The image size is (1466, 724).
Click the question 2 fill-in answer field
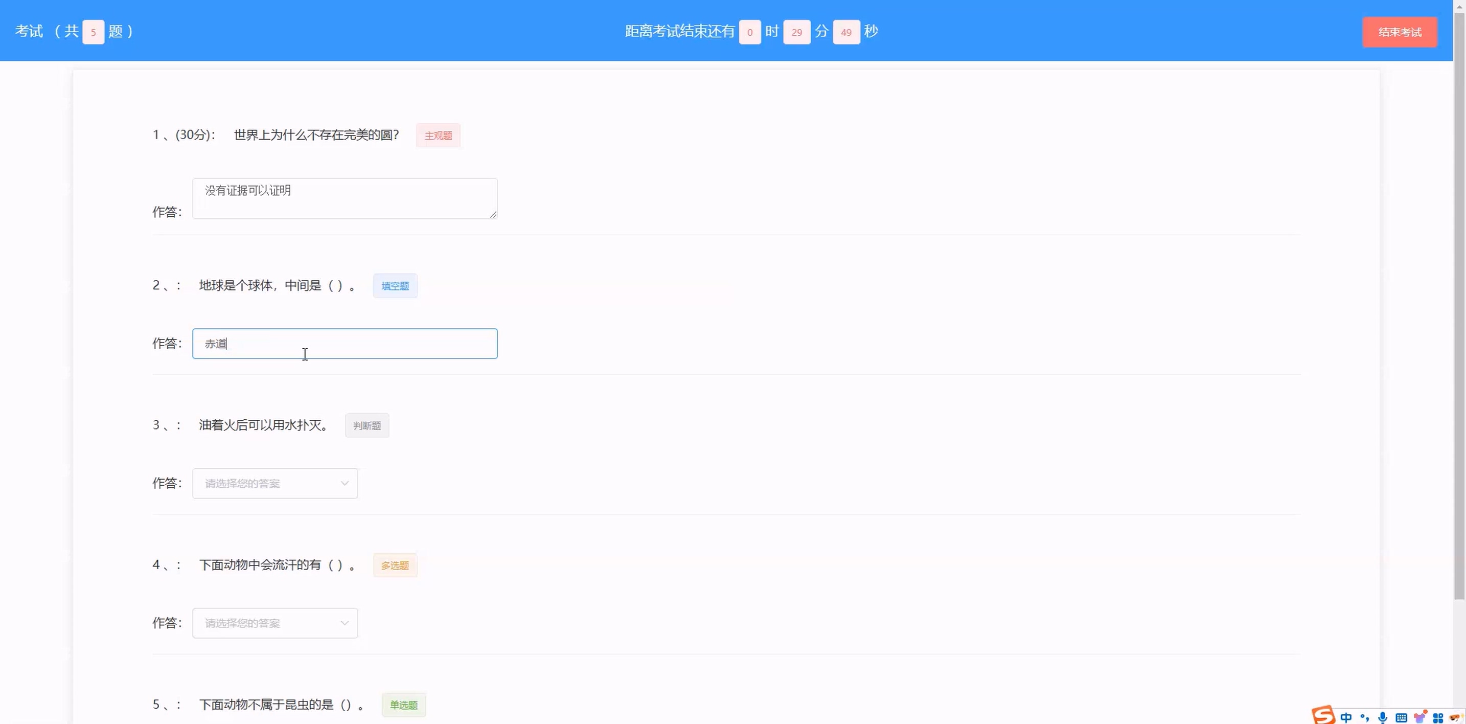coord(345,343)
